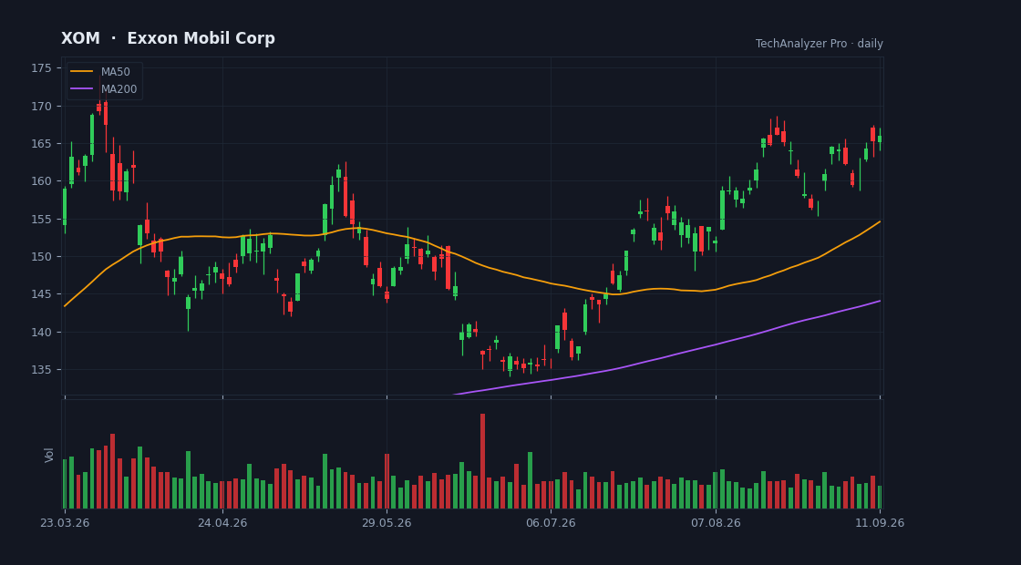Click the 160 price axis label
The image size is (1021, 565).
pos(41,181)
